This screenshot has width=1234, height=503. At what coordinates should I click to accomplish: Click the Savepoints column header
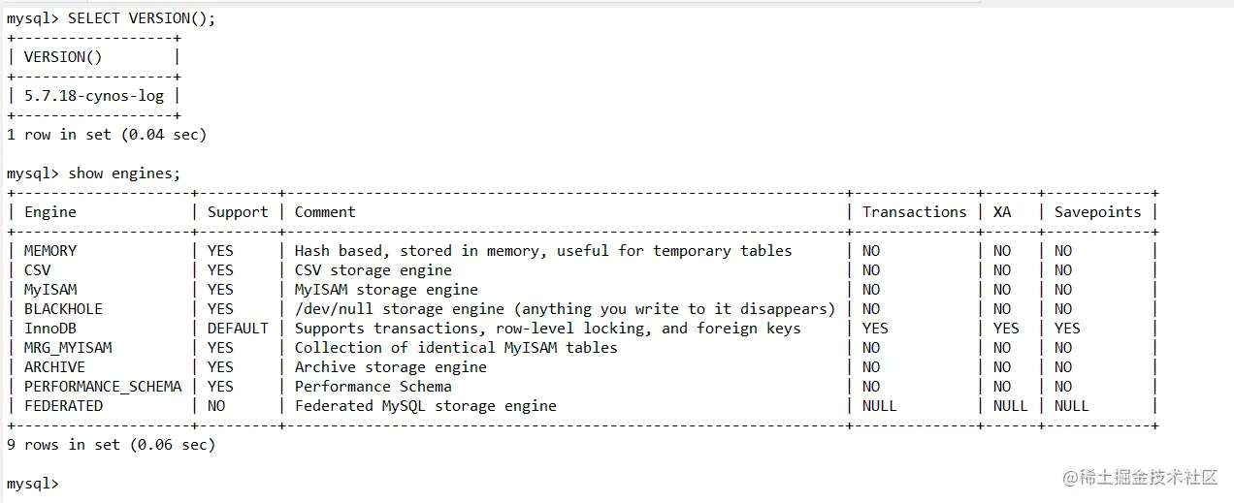click(x=1098, y=212)
